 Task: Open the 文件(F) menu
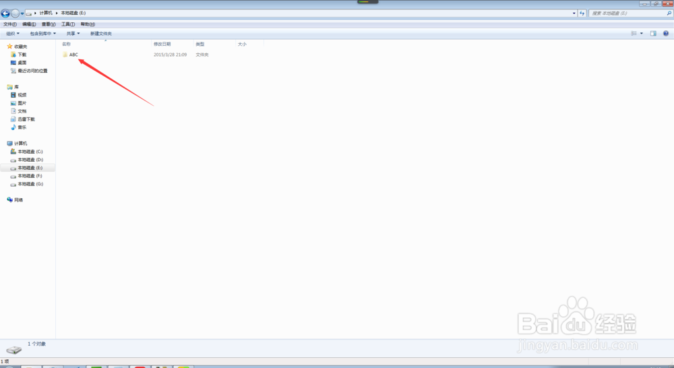coord(10,24)
